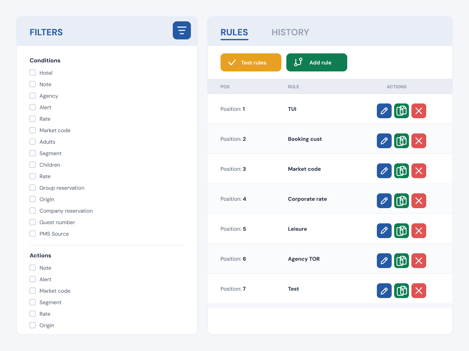Select the Rules tab

(x=234, y=32)
